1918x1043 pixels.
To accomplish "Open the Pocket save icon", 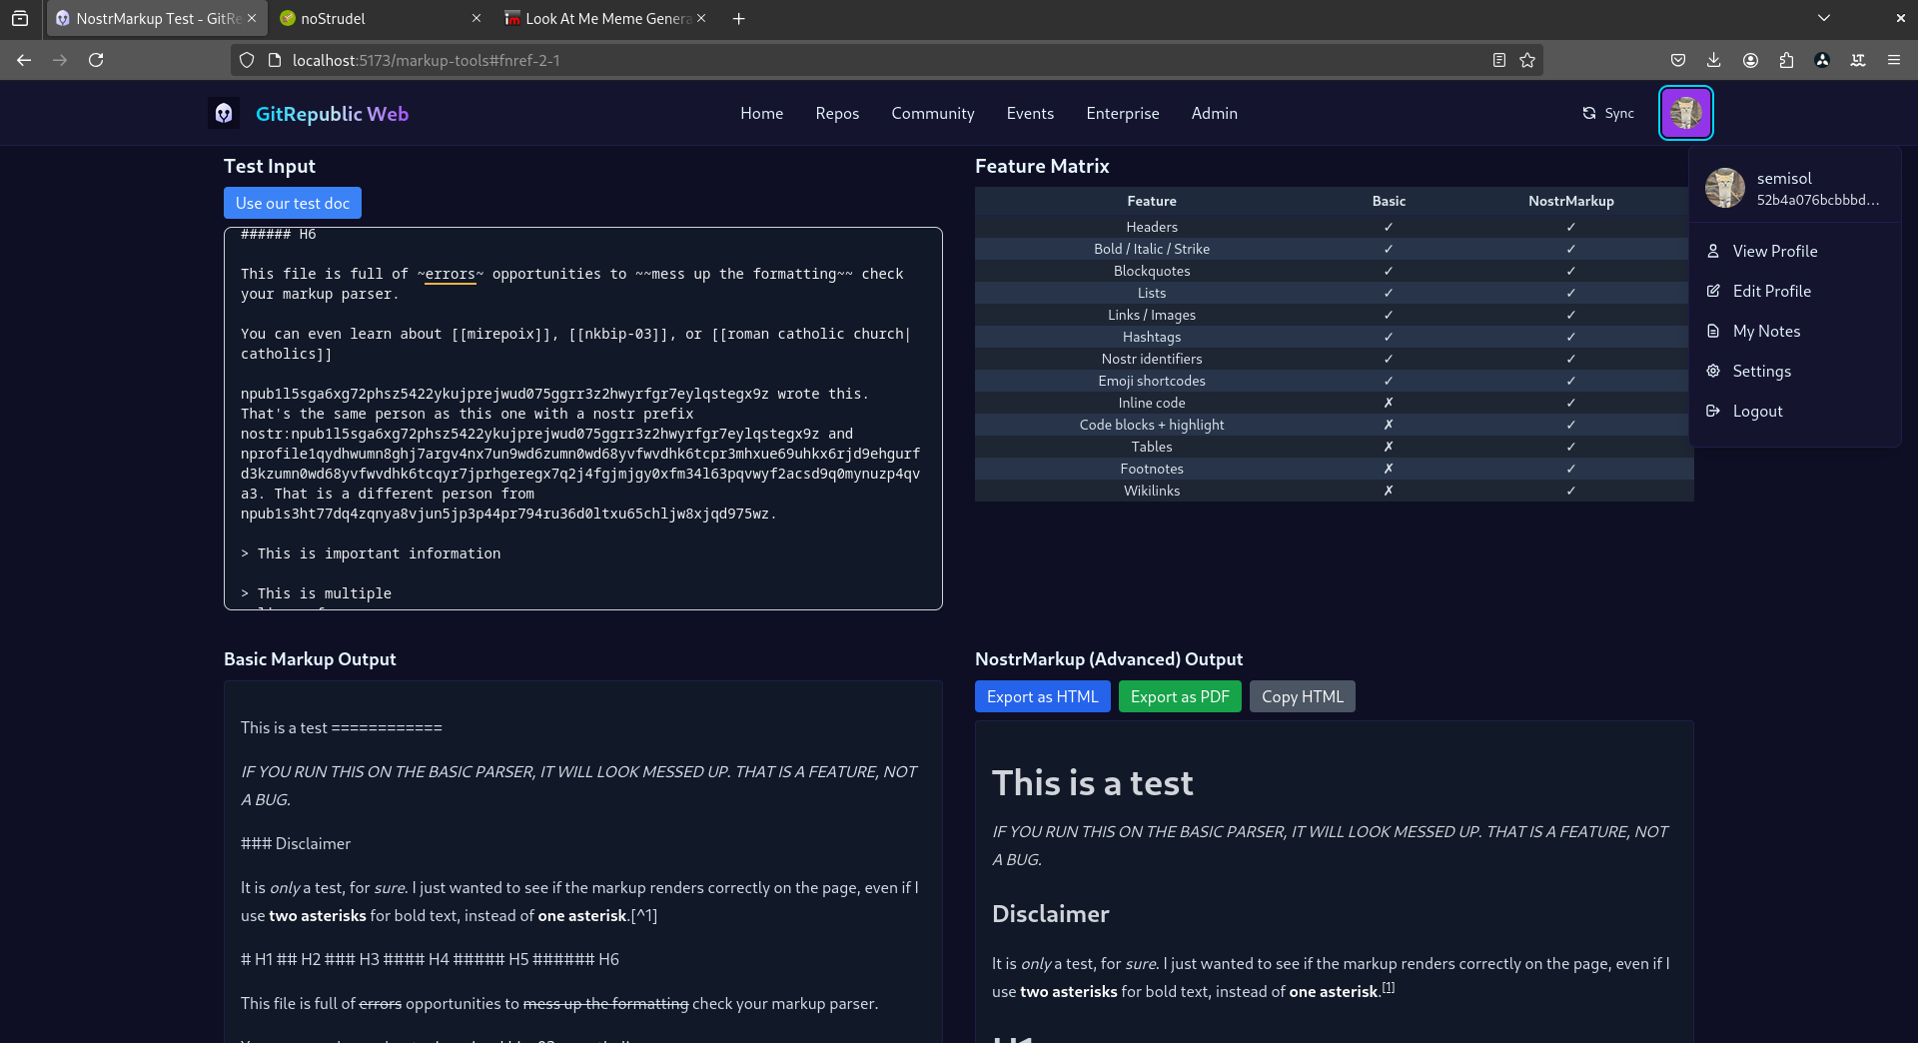I will [1678, 60].
